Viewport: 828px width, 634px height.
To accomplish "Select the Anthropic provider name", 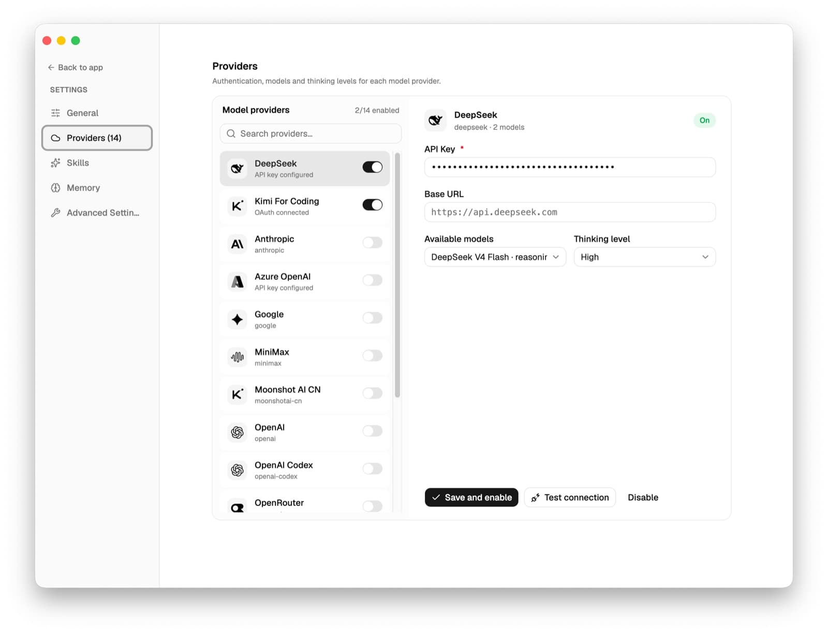I will coord(274,239).
